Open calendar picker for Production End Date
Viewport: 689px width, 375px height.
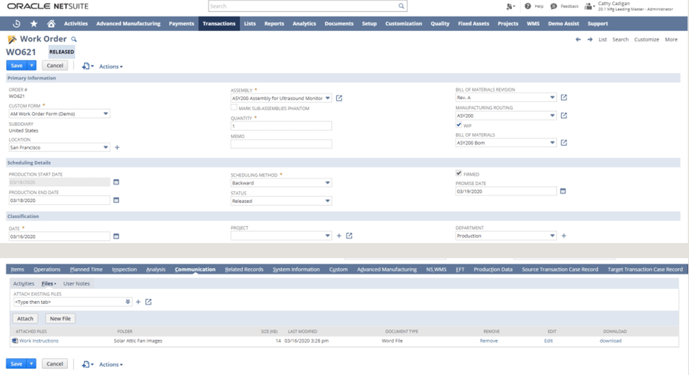116,200
